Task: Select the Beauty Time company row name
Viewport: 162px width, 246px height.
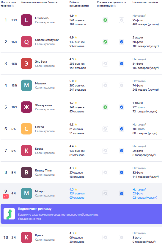Action: point(43,170)
